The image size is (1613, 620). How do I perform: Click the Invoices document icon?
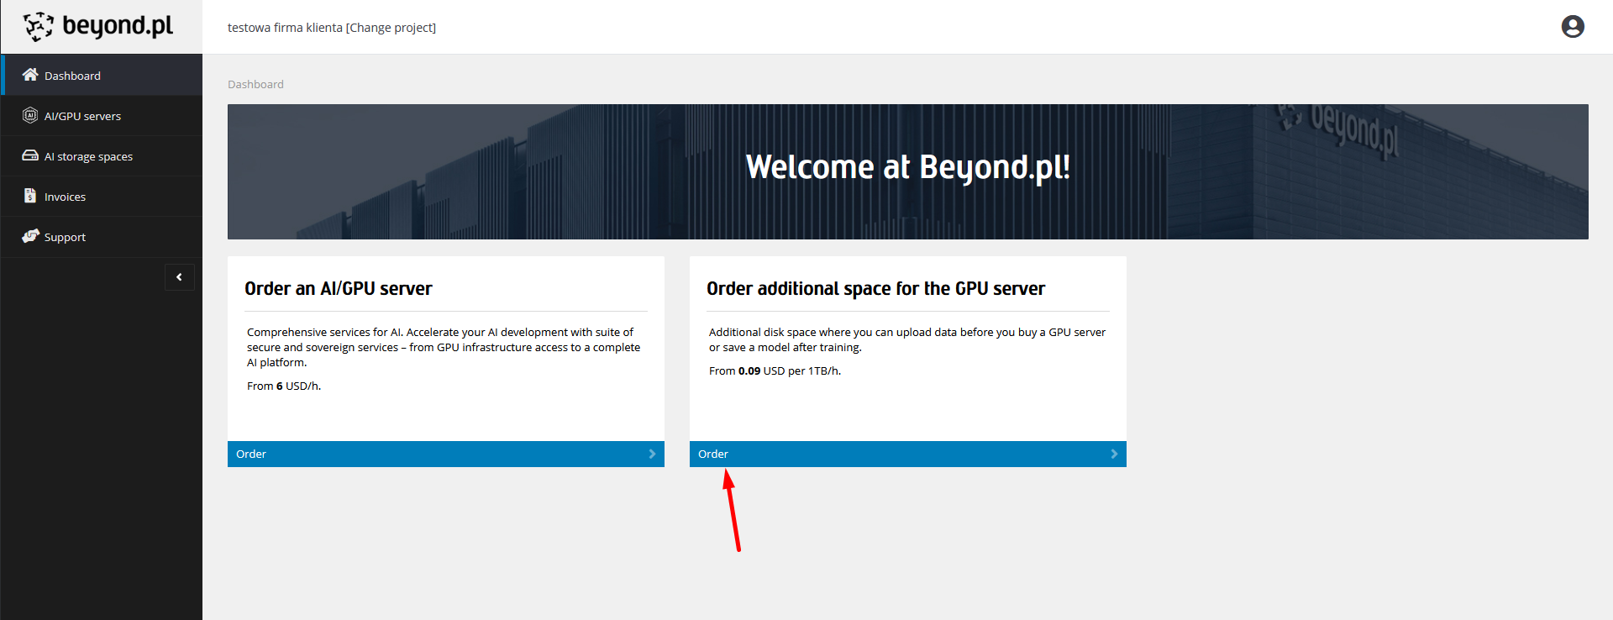30,196
